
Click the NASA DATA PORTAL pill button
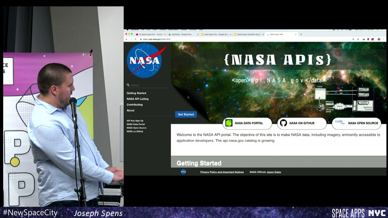[x=247, y=123]
